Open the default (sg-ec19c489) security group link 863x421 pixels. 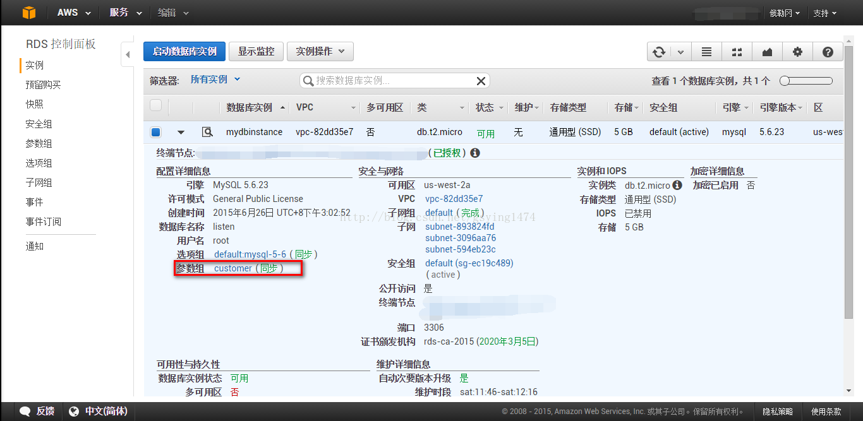pos(469,263)
